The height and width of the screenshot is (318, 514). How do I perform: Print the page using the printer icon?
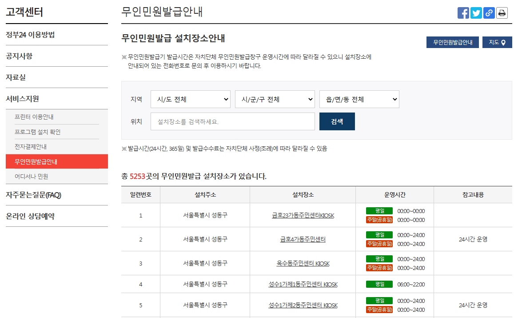tap(502, 13)
